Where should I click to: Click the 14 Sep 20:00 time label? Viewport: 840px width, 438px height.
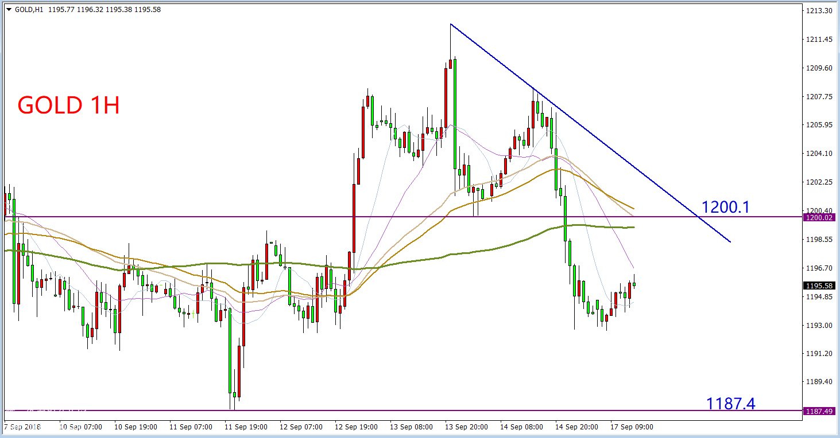pyautogui.click(x=577, y=427)
